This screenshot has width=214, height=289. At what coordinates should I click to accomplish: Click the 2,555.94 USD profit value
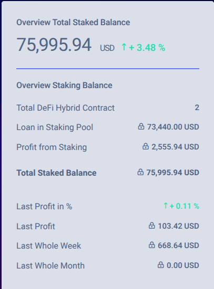(175, 147)
